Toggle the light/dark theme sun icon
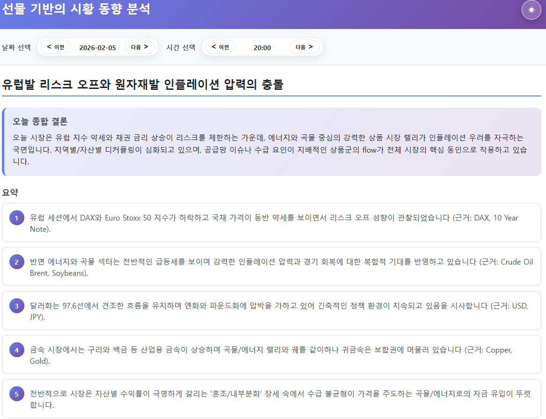 [x=531, y=10]
